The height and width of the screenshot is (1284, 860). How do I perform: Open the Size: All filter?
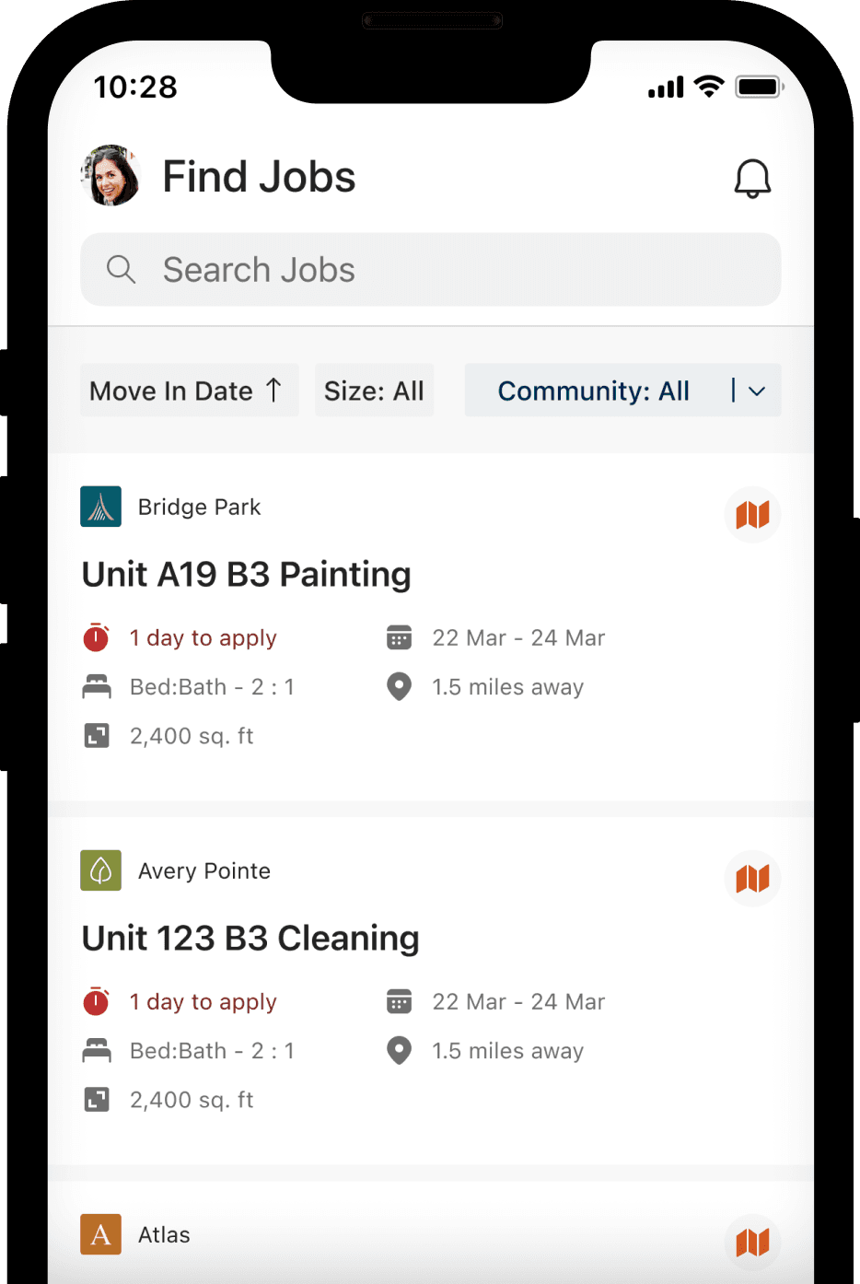coord(374,391)
